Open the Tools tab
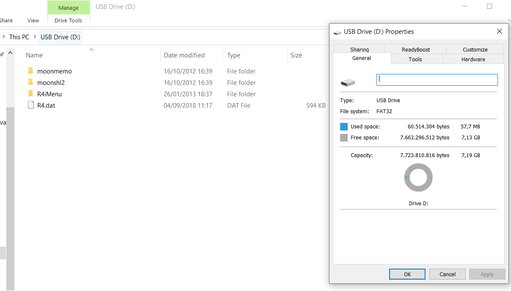This screenshot has width=511, height=291. click(415, 59)
